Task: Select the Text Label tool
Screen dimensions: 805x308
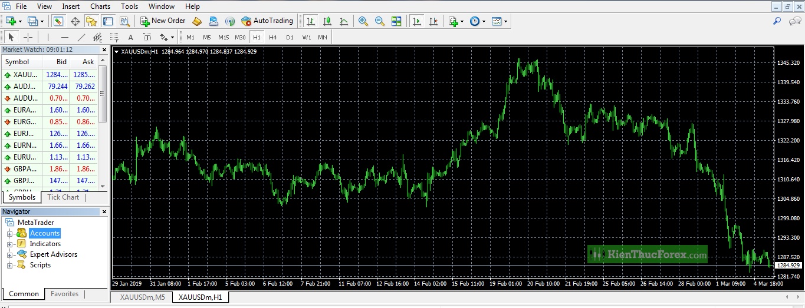Action: tap(147, 37)
